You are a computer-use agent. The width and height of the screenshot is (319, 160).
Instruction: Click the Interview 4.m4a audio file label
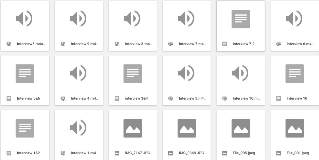[x=85, y=98]
